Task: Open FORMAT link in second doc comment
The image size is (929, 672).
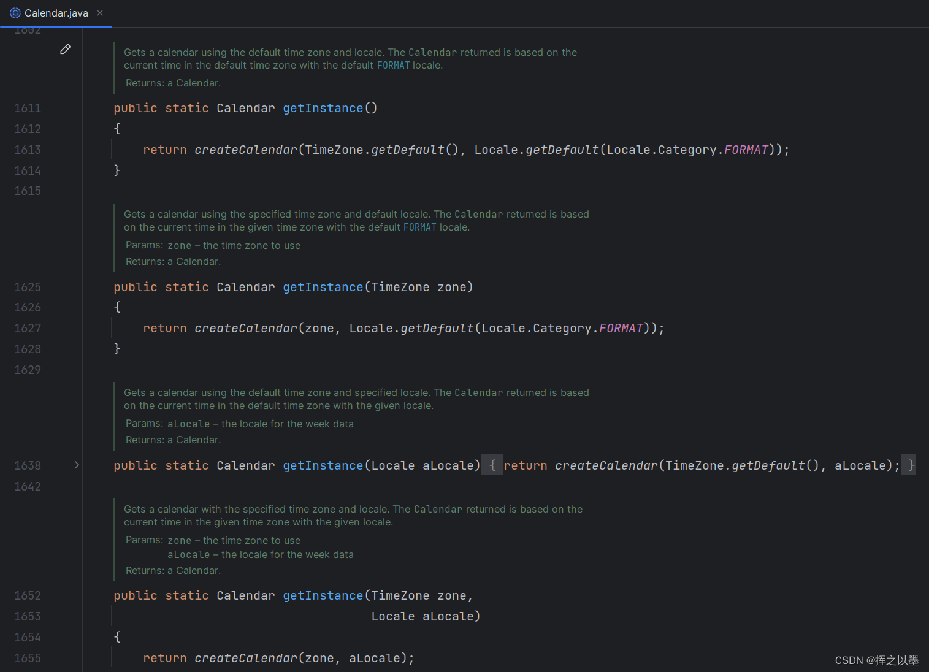Action: (x=419, y=227)
